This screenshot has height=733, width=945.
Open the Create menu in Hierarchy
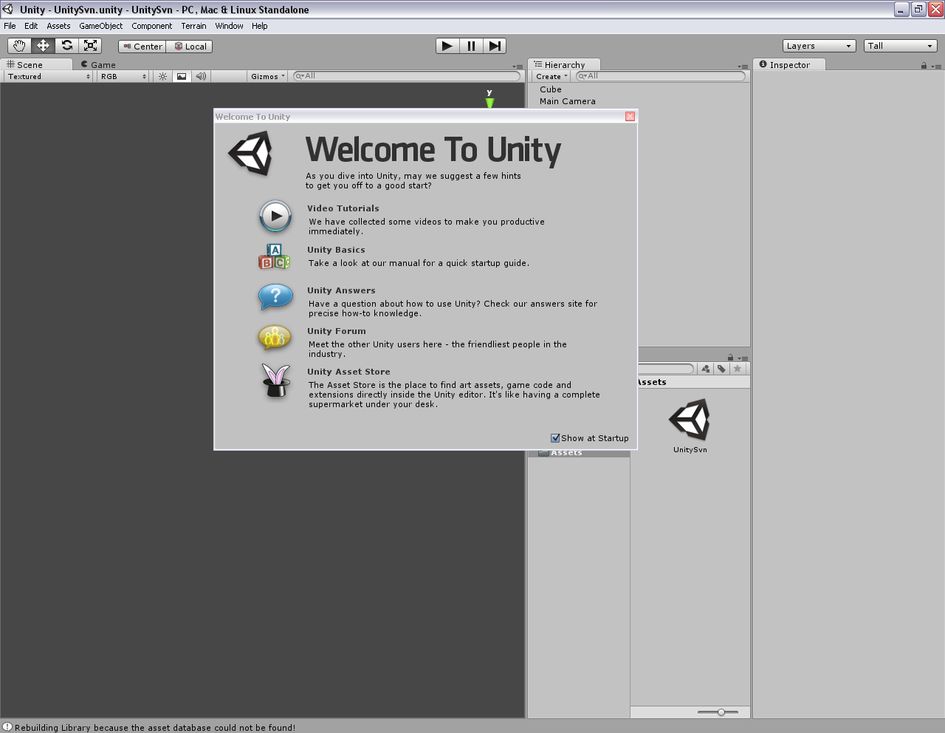pyautogui.click(x=550, y=76)
